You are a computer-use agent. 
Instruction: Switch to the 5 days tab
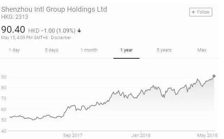[52, 50]
